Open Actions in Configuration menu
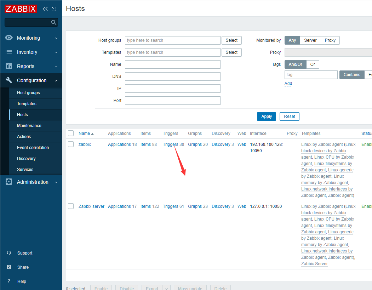The width and height of the screenshot is (372, 290). coord(36,136)
